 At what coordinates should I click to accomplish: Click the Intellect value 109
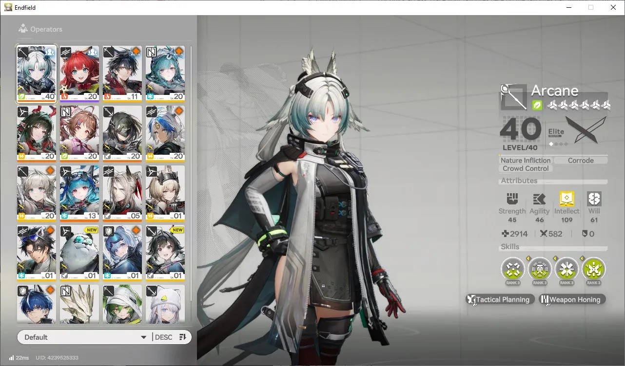pyautogui.click(x=567, y=220)
